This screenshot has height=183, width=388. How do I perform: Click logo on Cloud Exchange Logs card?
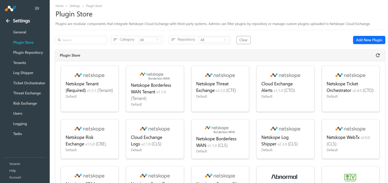pyautogui.click(x=155, y=129)
